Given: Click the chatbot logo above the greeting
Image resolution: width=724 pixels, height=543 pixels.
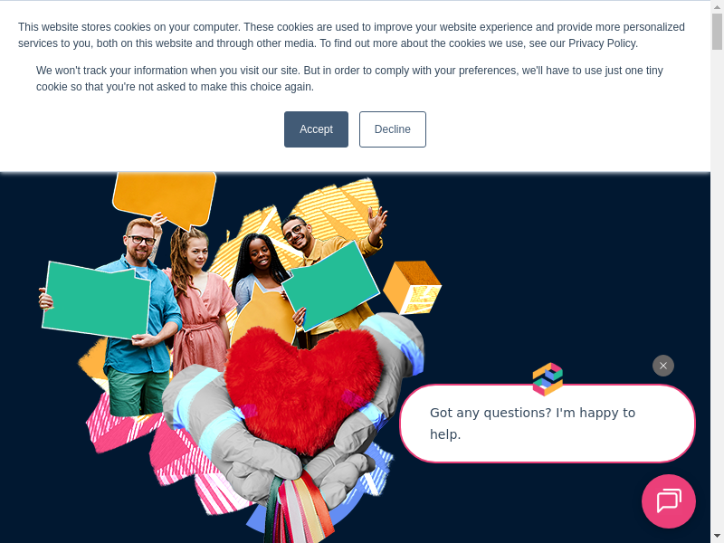Looking at the screenshot, I should tap(548, 379).
